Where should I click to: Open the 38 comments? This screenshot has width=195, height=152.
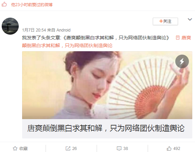tap(126, 148)
